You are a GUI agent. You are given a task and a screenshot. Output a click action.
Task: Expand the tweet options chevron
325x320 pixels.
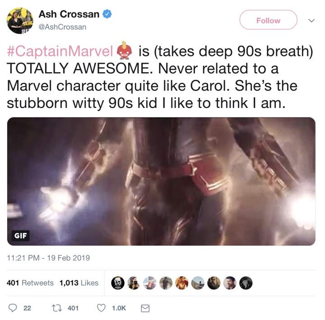point(311,20)
